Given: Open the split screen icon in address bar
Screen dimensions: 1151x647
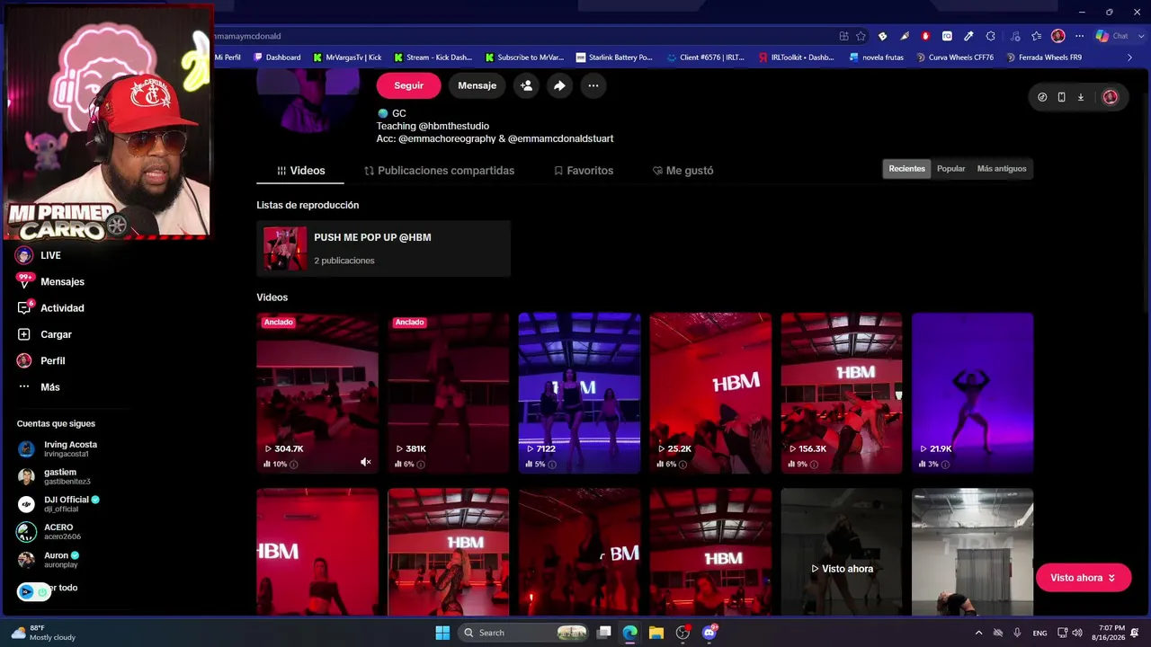Looking at the screenshot, I should click(843, 36).
